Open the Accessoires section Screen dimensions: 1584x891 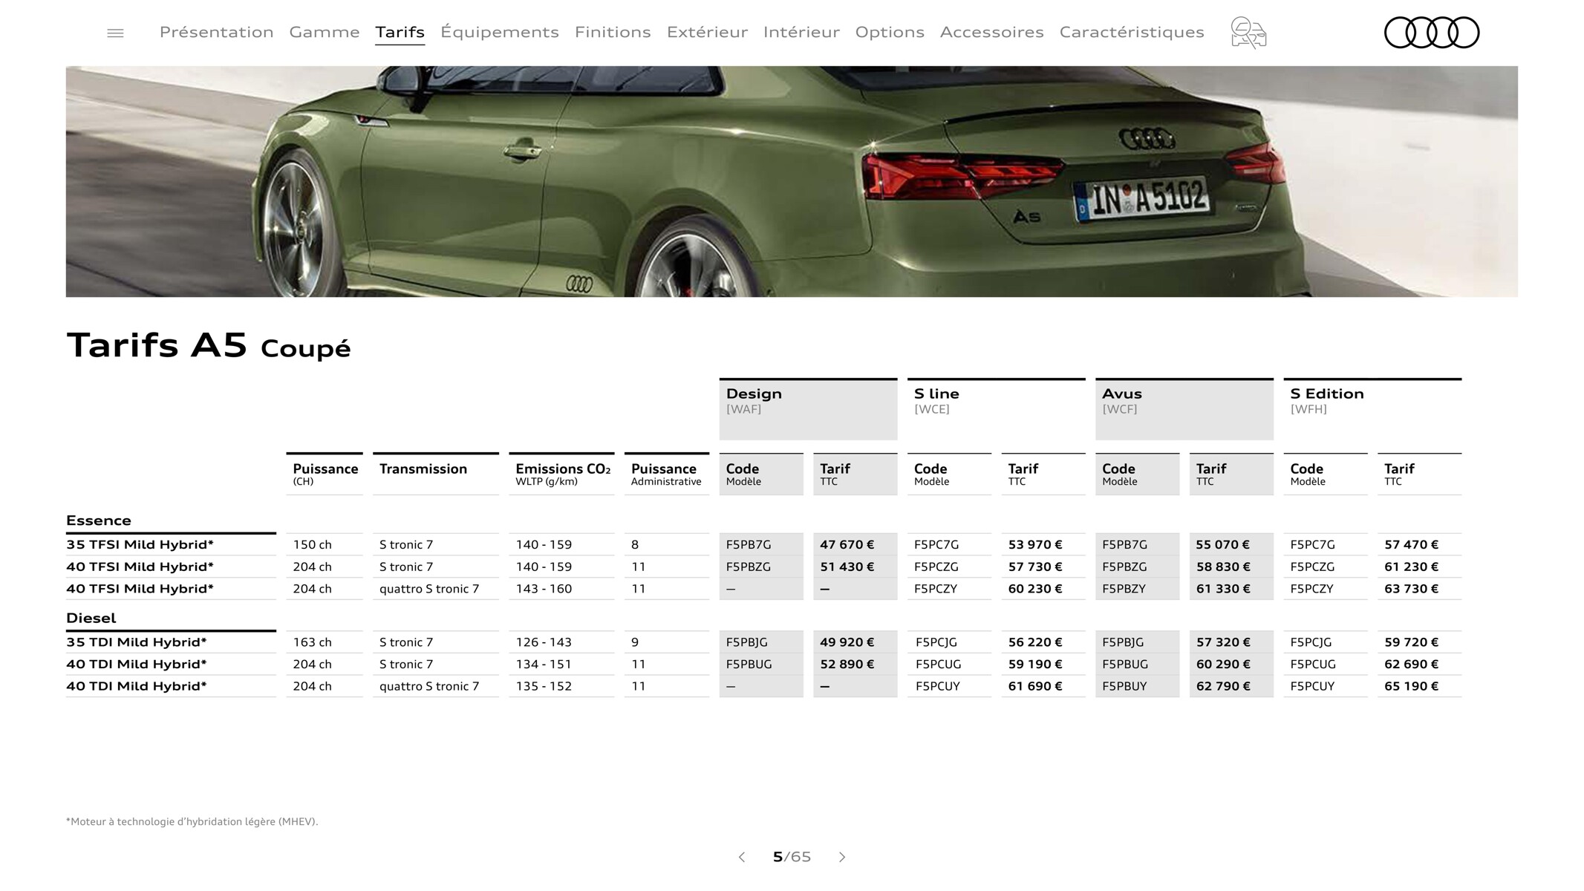991,32
